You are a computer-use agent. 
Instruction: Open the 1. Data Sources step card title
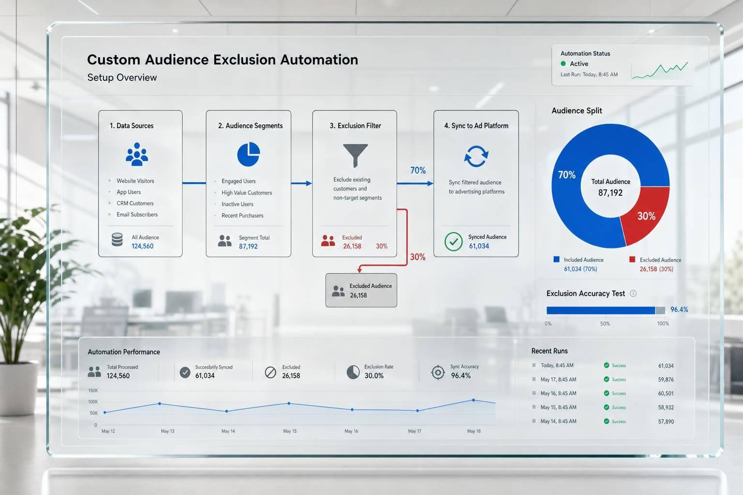tap(132, 126)
